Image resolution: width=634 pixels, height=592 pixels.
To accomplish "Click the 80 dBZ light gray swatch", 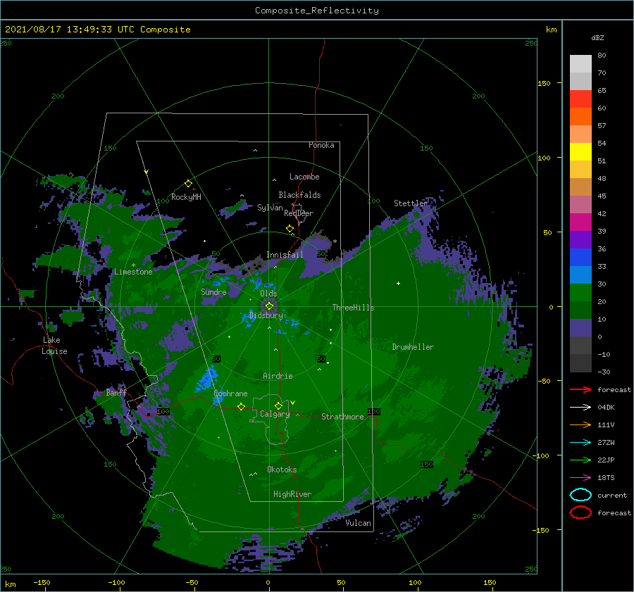I will [580, 63].
